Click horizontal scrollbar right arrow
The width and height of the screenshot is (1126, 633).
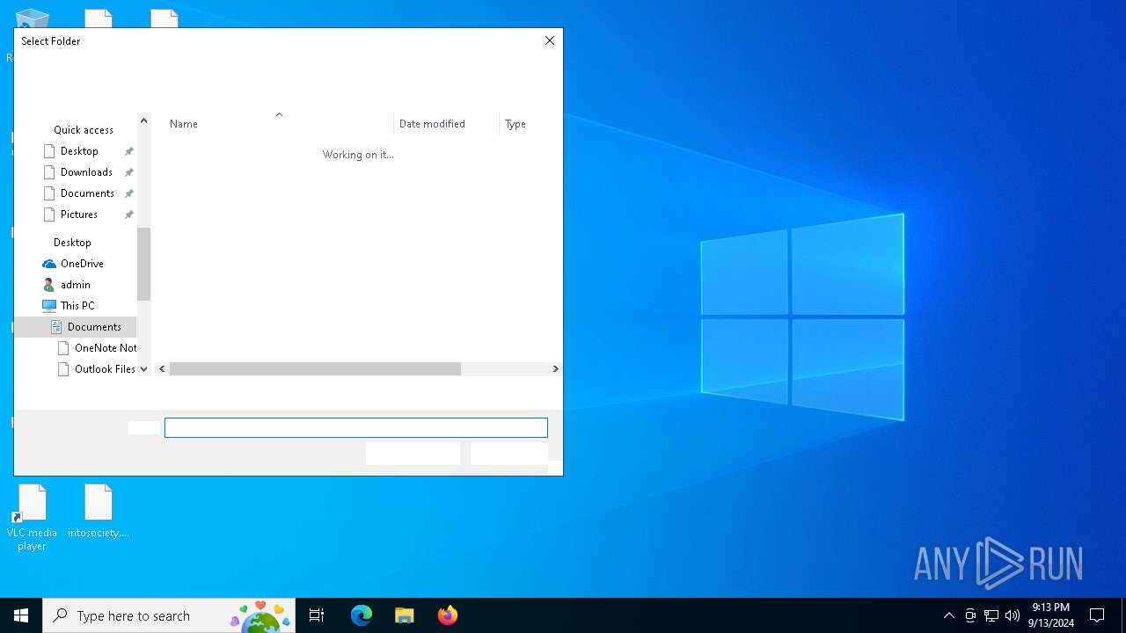555,369
